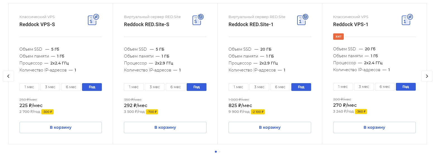Select 1 мес period for Reddock VPS-S
The width and height of the screenshot is (435, 156).
click(x=29, y=87)
